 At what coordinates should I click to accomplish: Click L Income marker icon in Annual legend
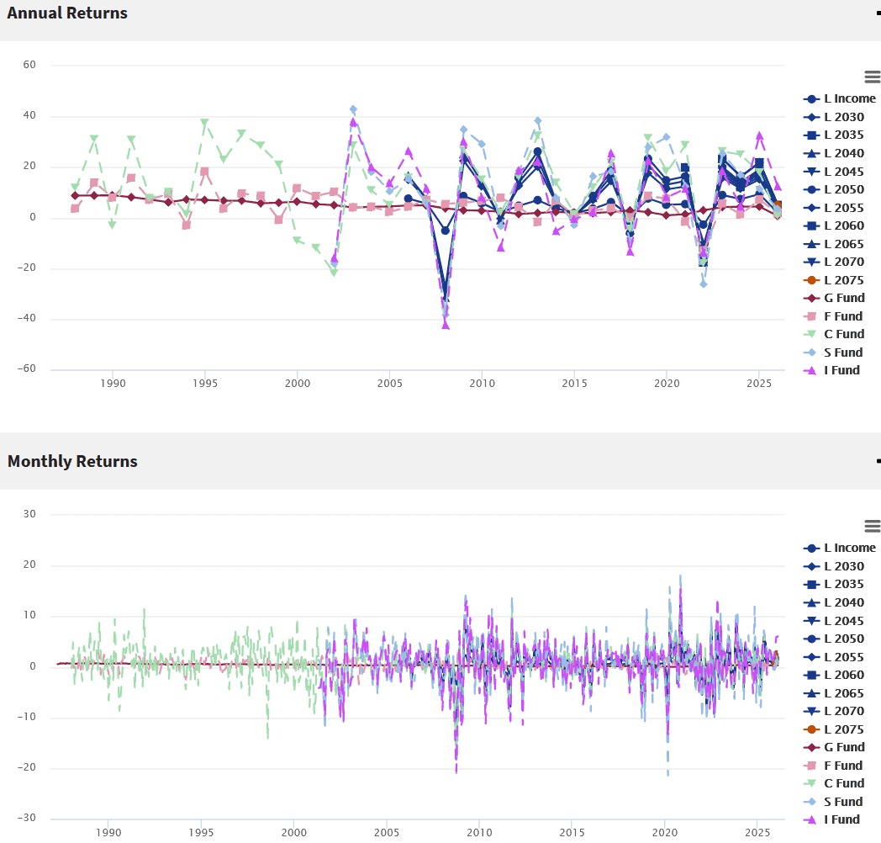[x=812, y=99]
